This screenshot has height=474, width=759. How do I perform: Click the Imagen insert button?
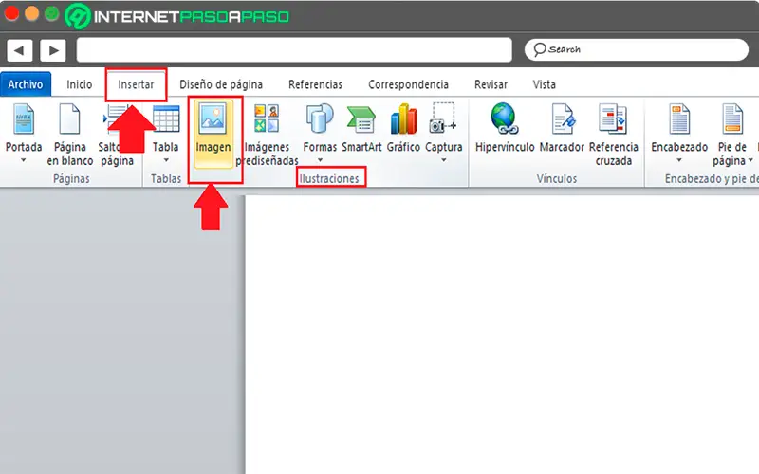(213, 133)
